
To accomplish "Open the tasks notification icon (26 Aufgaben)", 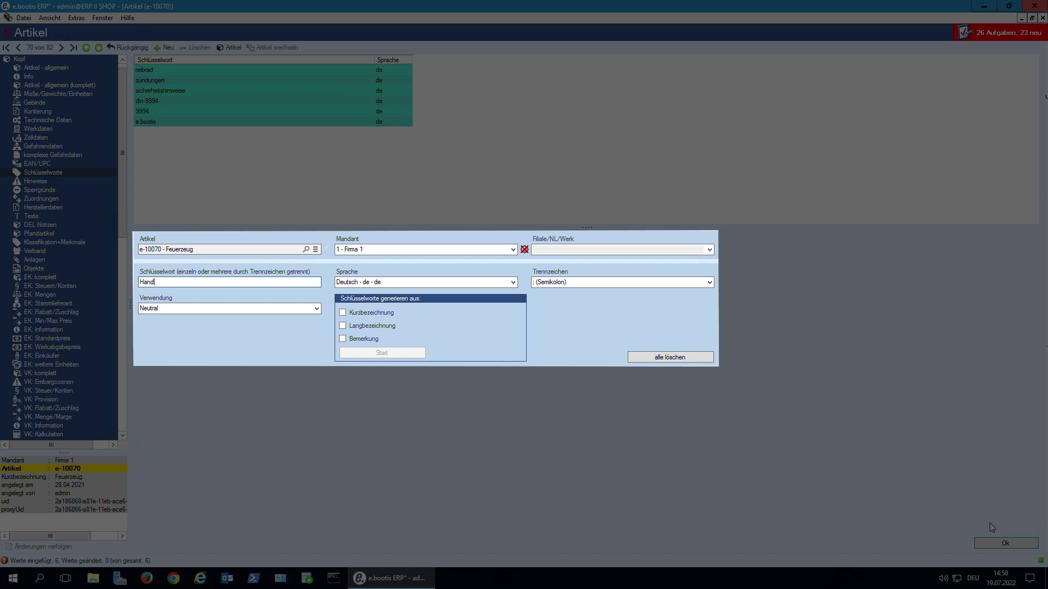I will (964, 33).
